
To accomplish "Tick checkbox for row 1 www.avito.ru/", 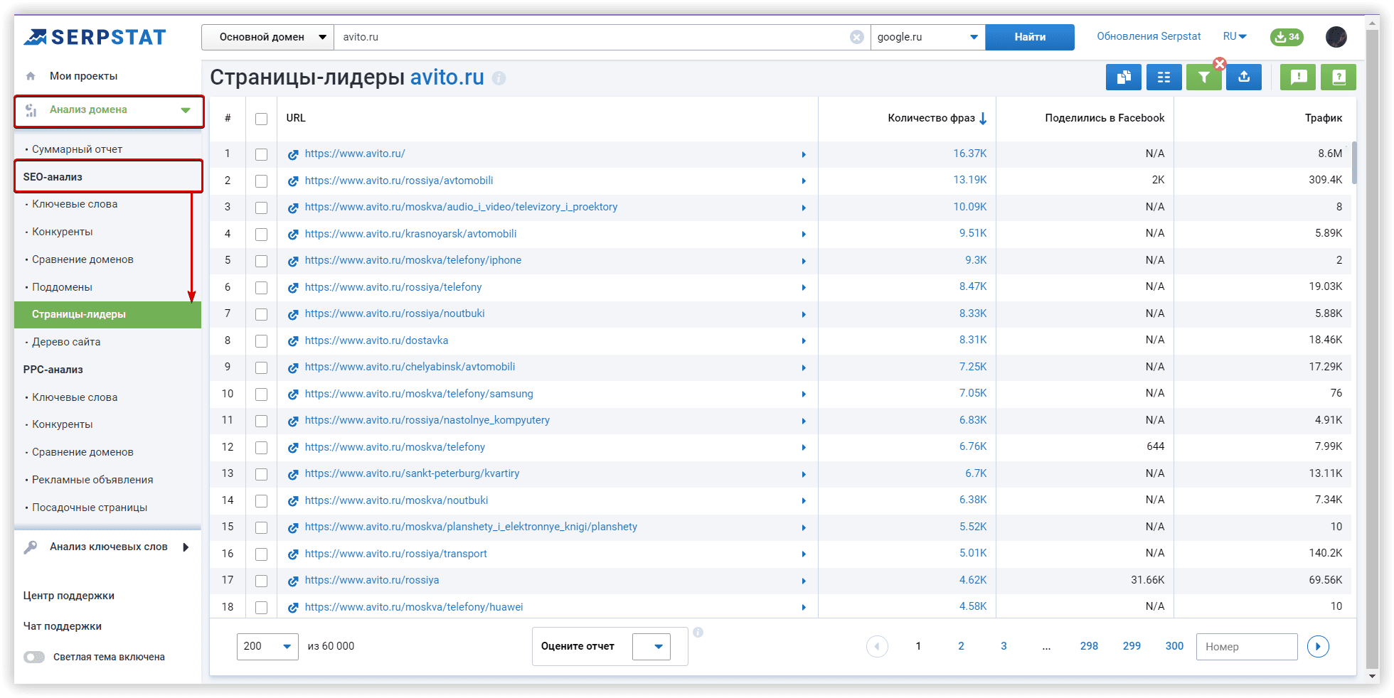I will (x=262, y=154).
